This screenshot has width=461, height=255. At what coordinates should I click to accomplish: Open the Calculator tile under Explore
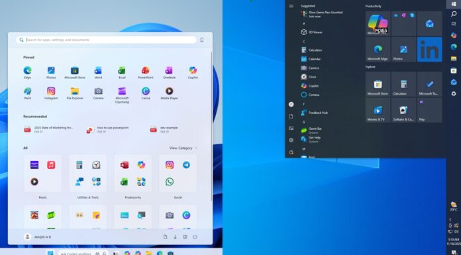coord(403,84)
